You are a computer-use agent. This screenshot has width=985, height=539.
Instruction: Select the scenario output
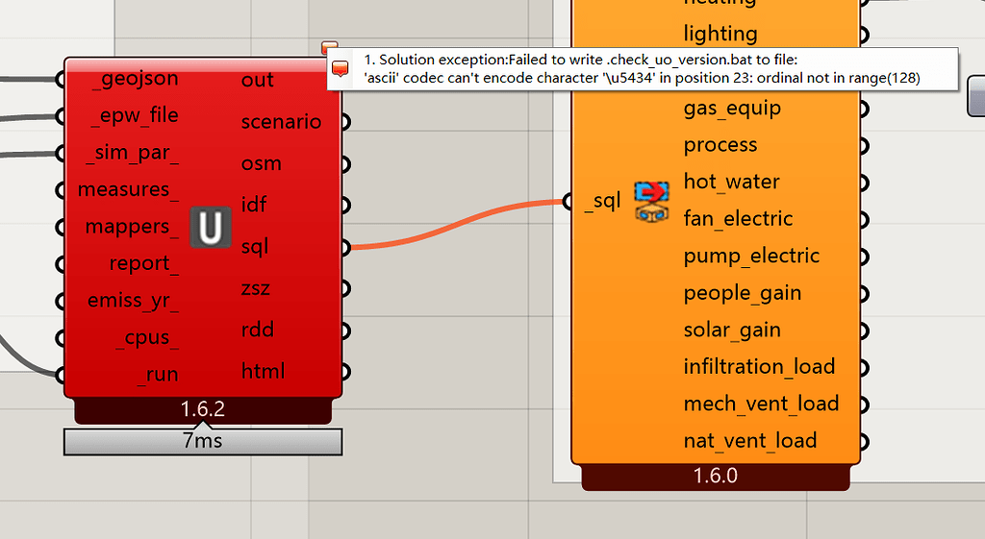pyautogui.click(x=282, y=122)
